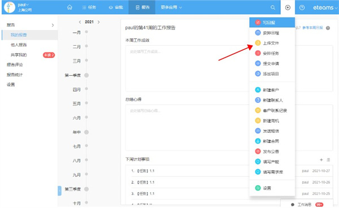Click the plus icon beside 下周计划事项
Image resolution: width=339 pixels, height=208 pixels.
[321, 160]
